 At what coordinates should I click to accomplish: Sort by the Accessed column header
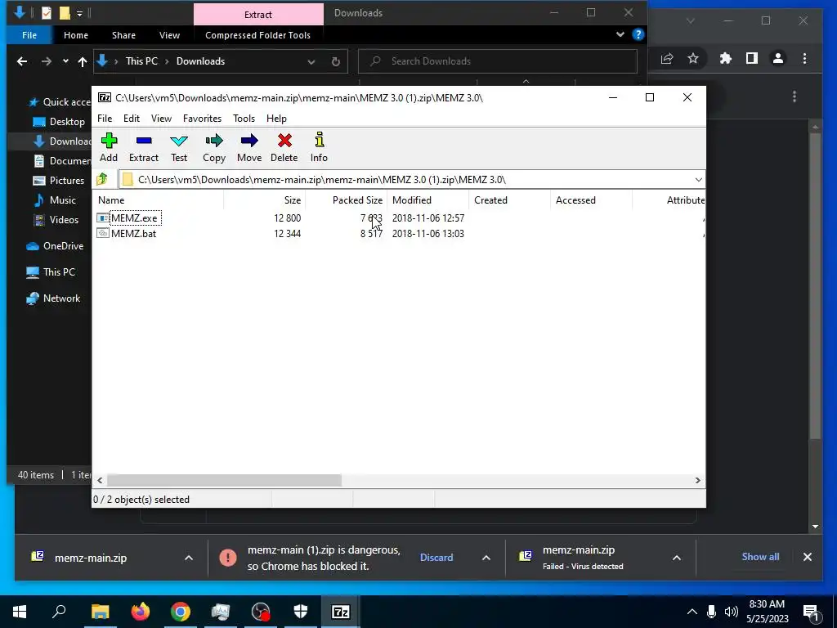tap(592, 200)
